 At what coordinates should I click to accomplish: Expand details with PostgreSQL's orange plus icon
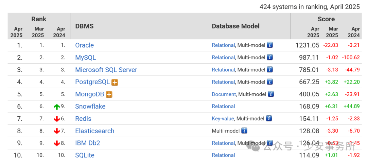tap(115, 82)
